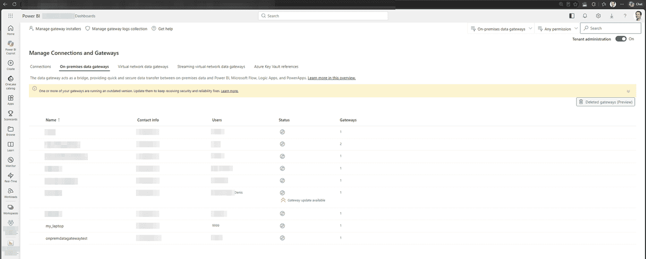This screenshot has width=646, height=259.
Task: Click status refresh icon for my_laptop gateway
Action: pos(282,226)
